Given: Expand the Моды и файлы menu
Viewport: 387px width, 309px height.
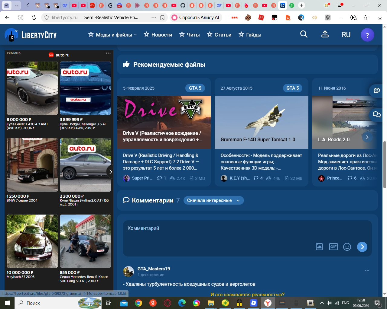Looking at the screenshot, I should click(112, 35).
